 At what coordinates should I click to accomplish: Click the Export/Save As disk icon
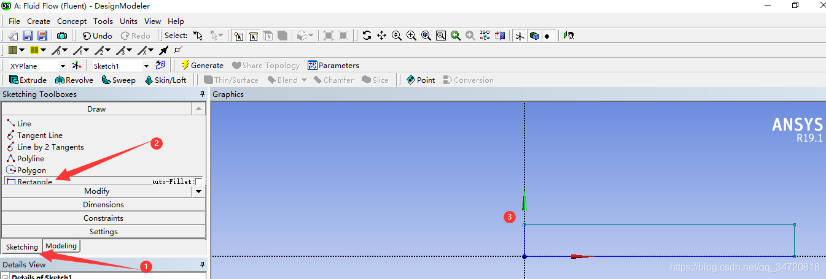coord(42,36)
